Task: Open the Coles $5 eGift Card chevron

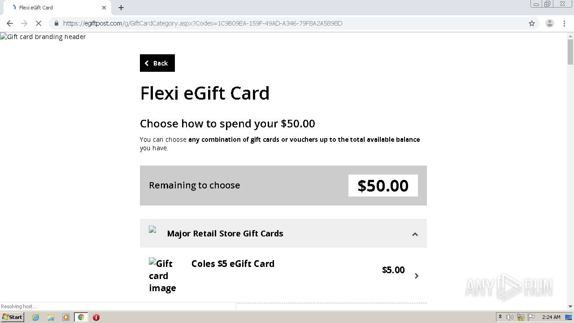Action: pos(417,276)
